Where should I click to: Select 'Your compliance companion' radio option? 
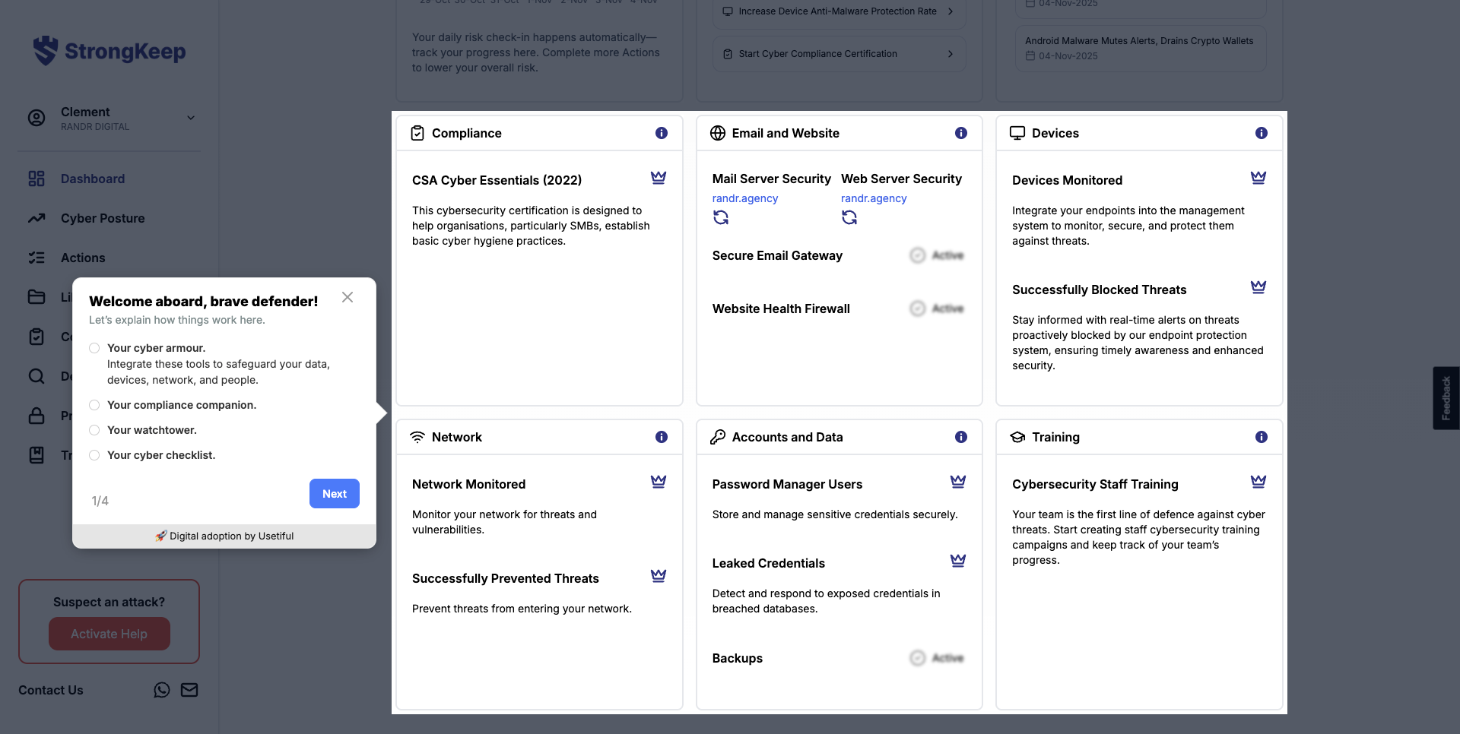pos(94,405)
